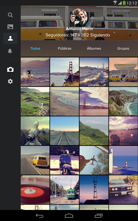Switch to the Álbumes tab
138x221 pixels.
pyautogui.click(x=94, y=49)
